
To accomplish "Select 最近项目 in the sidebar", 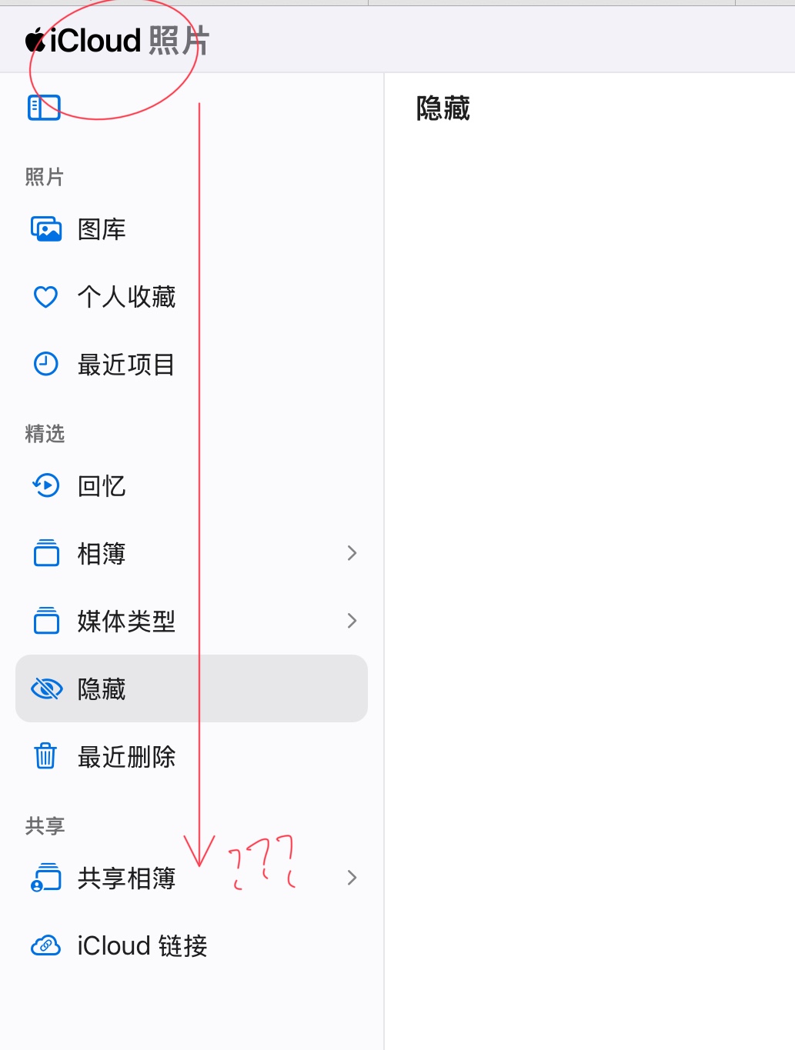I will pyautogui.click(x=192, y=364).
